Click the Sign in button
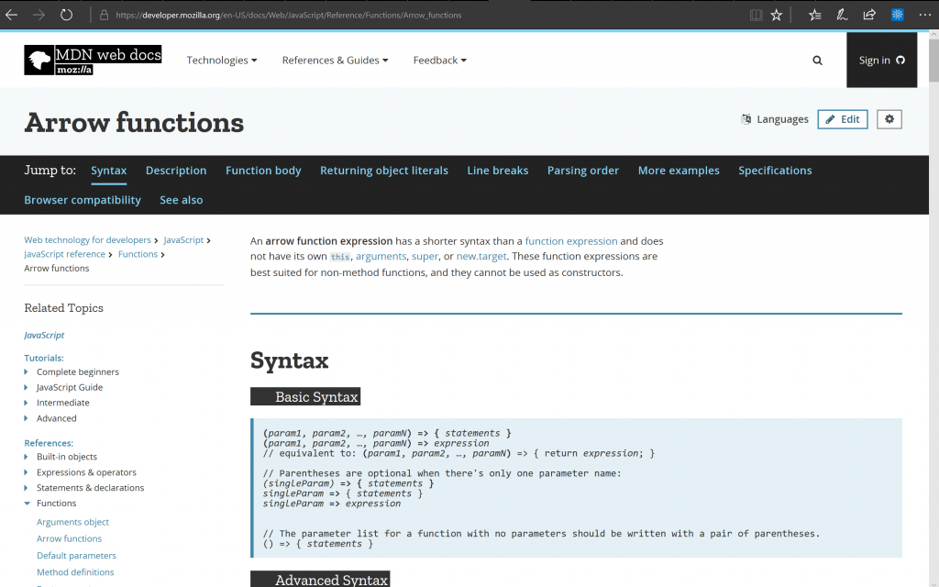 click(881, 60)
